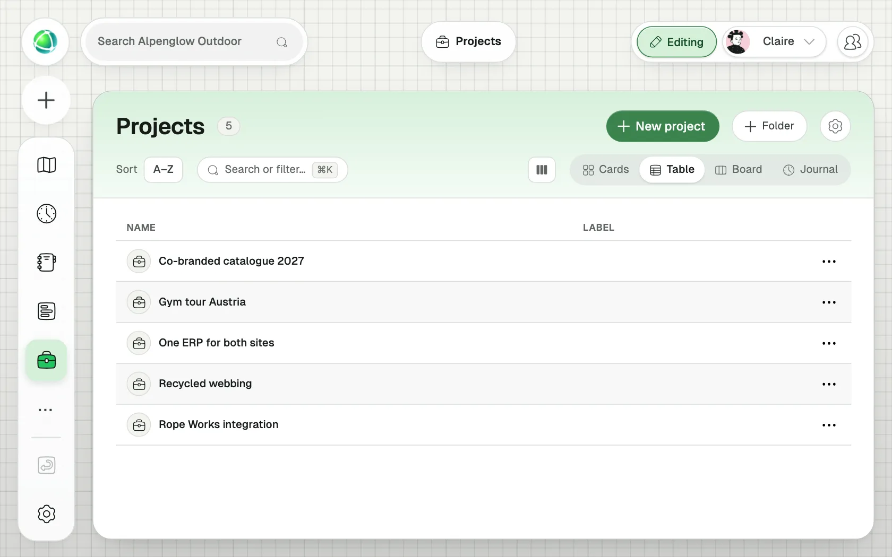Click the columns layout icon button

pos(542,170)
